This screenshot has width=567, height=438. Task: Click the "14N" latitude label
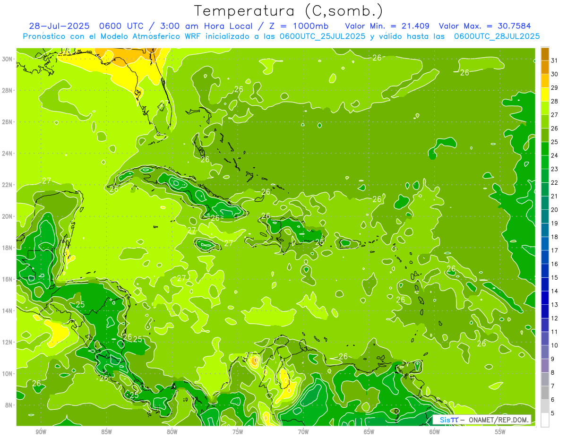7,311
